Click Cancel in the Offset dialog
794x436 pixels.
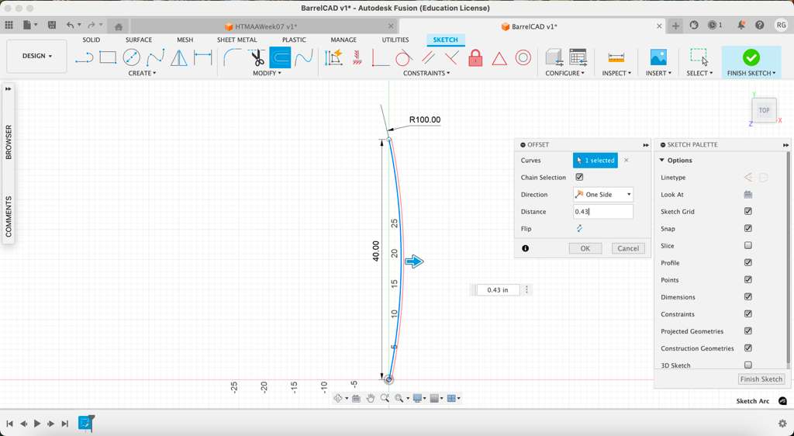click(627, 248)
